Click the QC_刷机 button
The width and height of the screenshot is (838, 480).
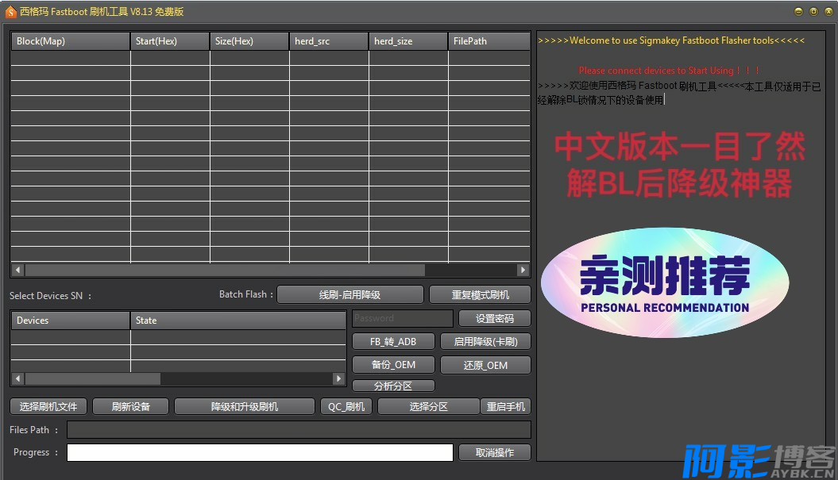pyautogui.click(x=346, y=406)
